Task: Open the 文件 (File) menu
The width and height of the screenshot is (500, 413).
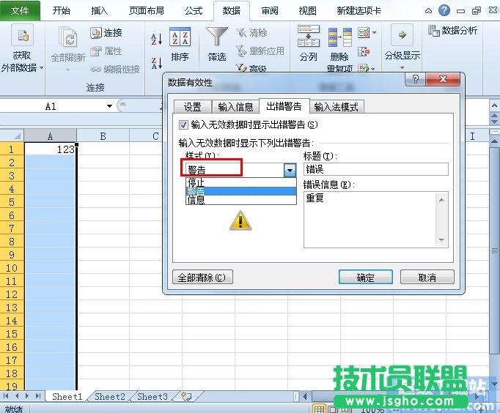Action: 21,11
